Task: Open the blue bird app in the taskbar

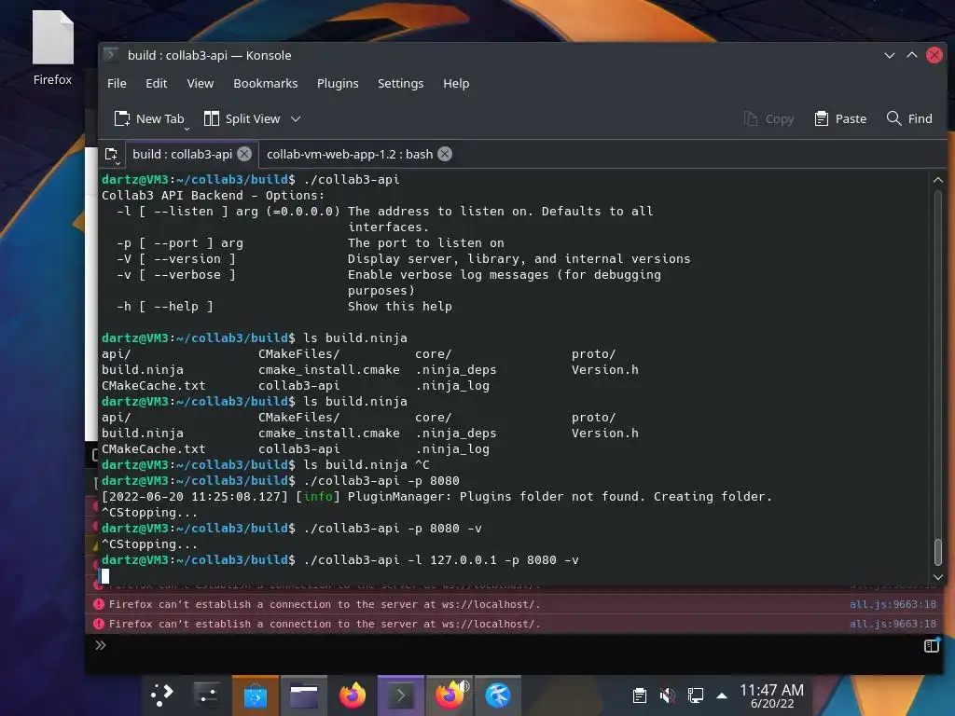Action: click(x=498, y=695)
